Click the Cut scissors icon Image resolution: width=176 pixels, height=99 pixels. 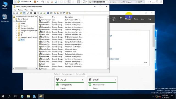(28, 13)
